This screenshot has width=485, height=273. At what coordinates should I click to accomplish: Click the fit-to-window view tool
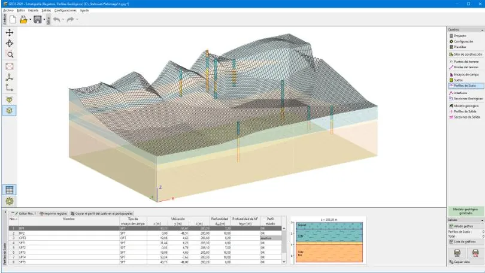(10, 66)
